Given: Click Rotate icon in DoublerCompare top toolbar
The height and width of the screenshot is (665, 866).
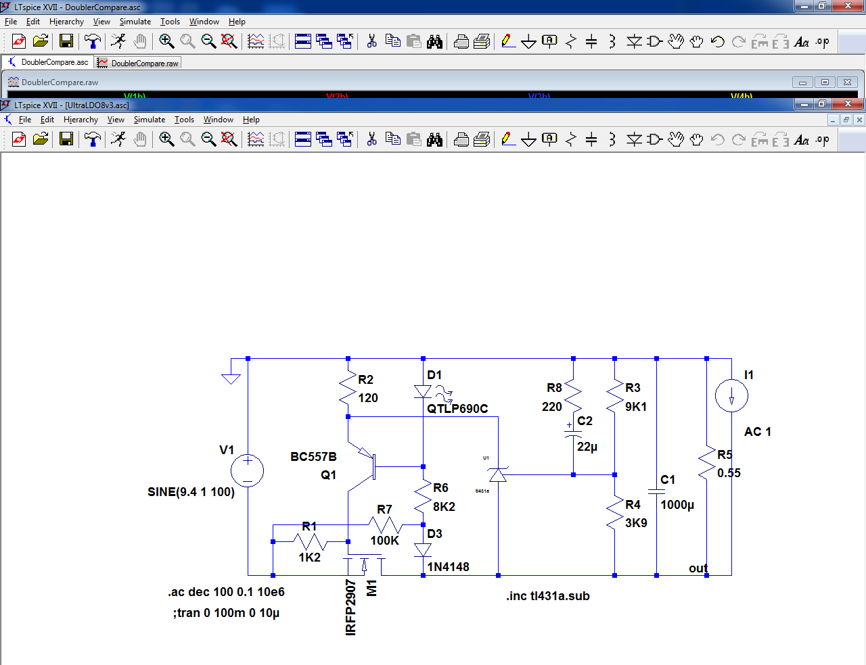Looking at the screenshot, I should (x=760, y=41).
